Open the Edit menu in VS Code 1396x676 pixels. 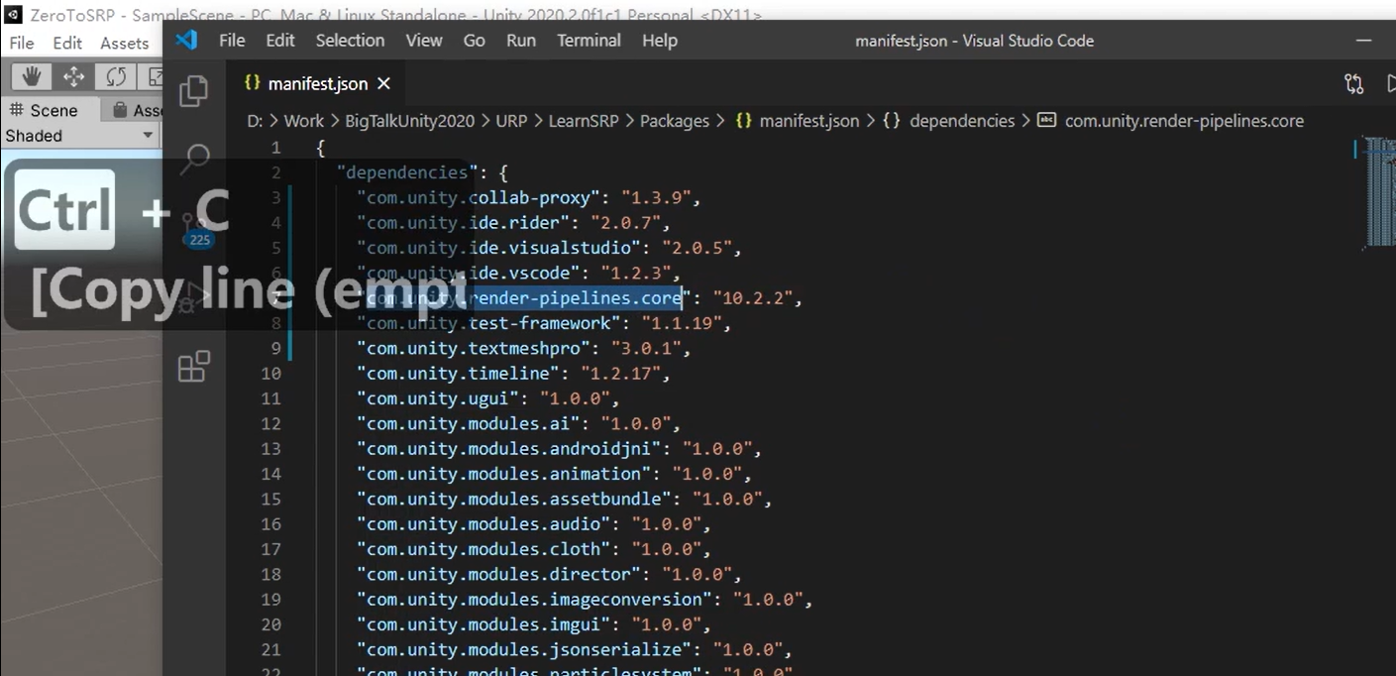280,41
